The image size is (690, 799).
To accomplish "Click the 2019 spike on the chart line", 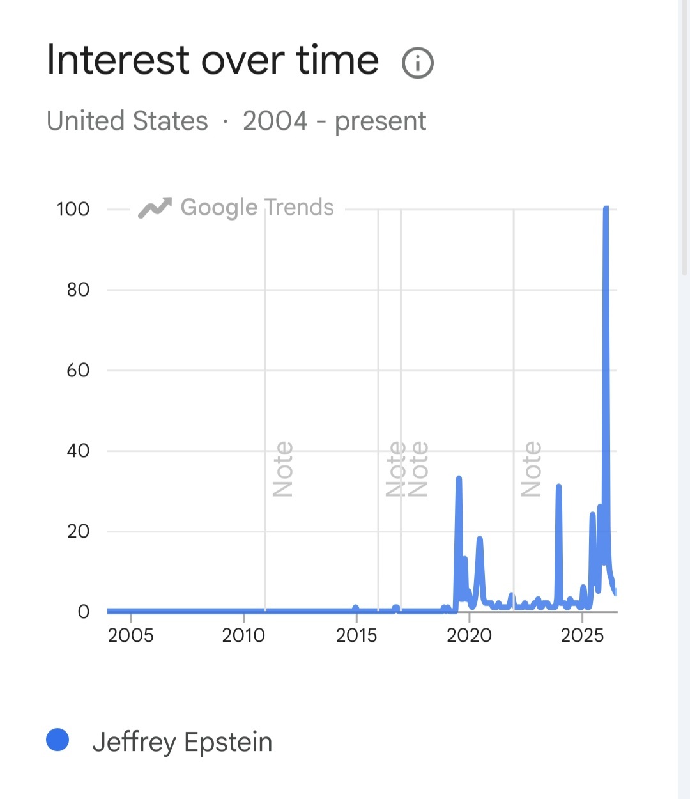I will click(x=459, y=478).
